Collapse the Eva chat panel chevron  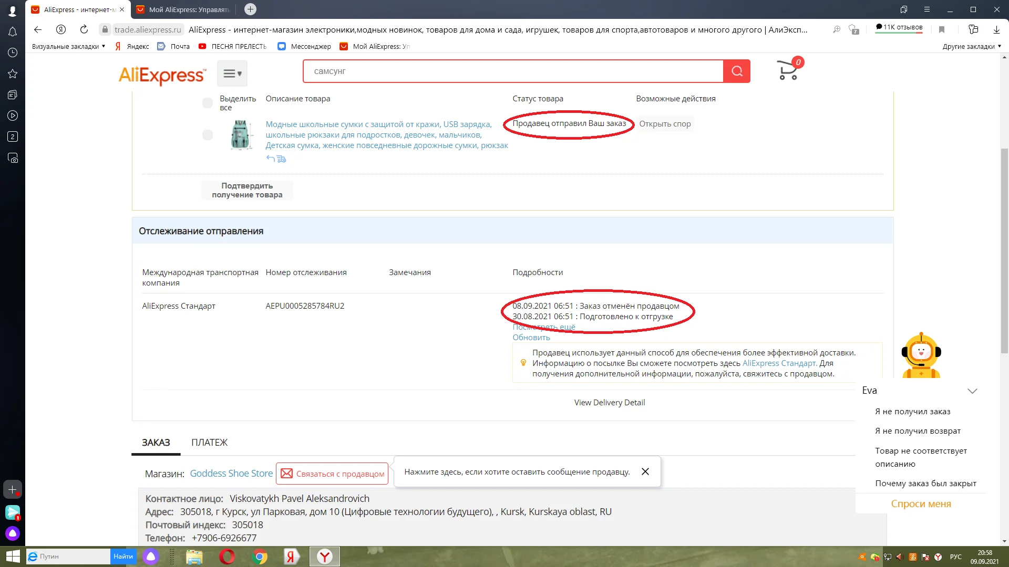[x=972, y=391]
